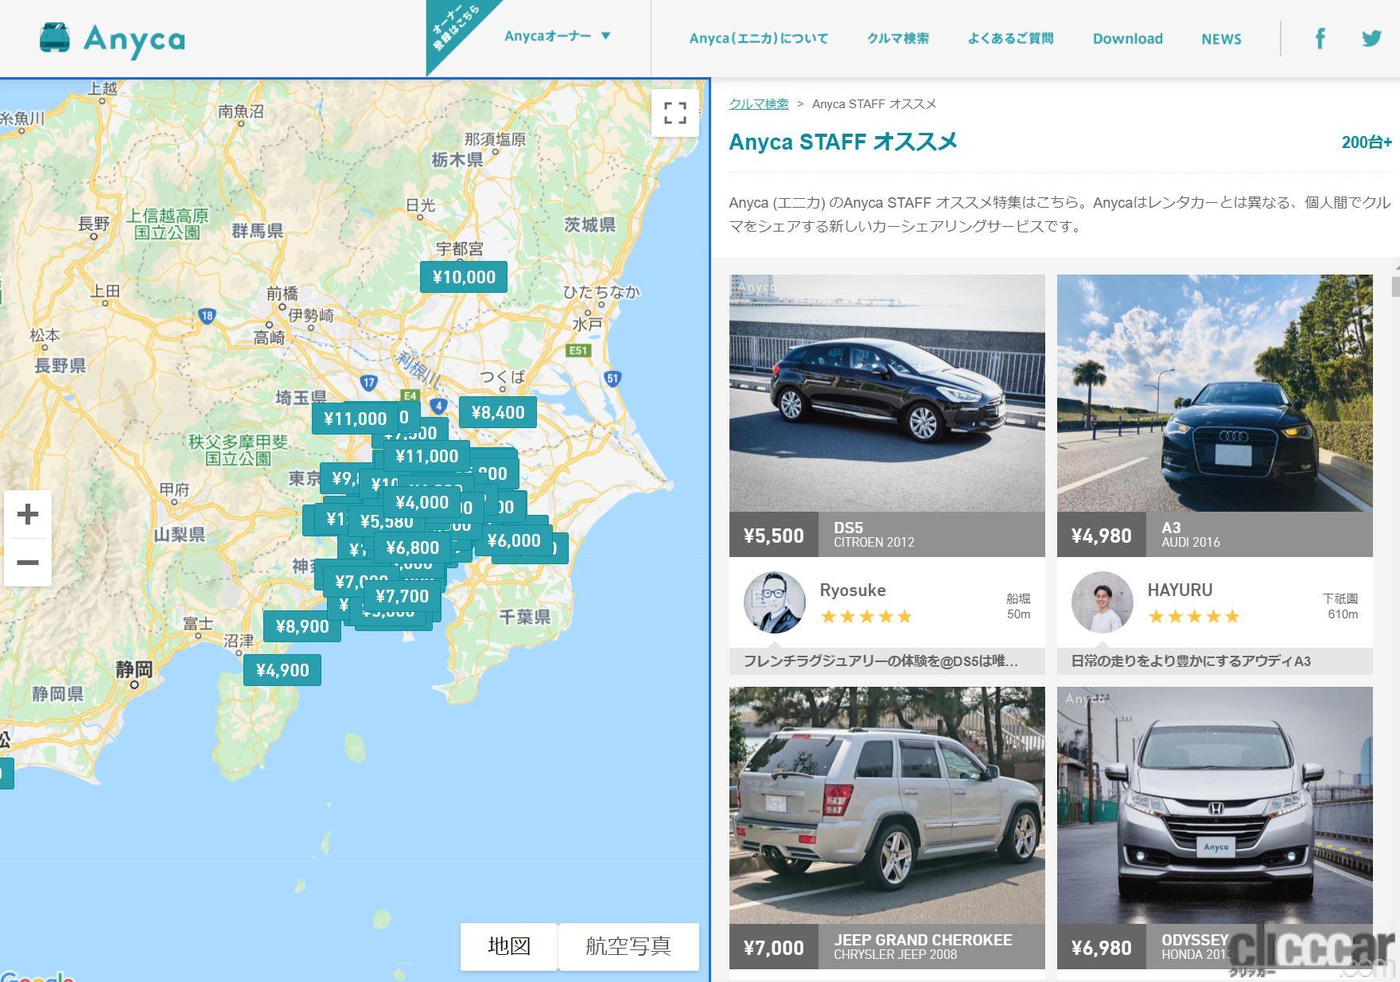Open Anyca(エニカ)について menu item
Viewport: 1400px width, 982px height.
click(759, 38)
